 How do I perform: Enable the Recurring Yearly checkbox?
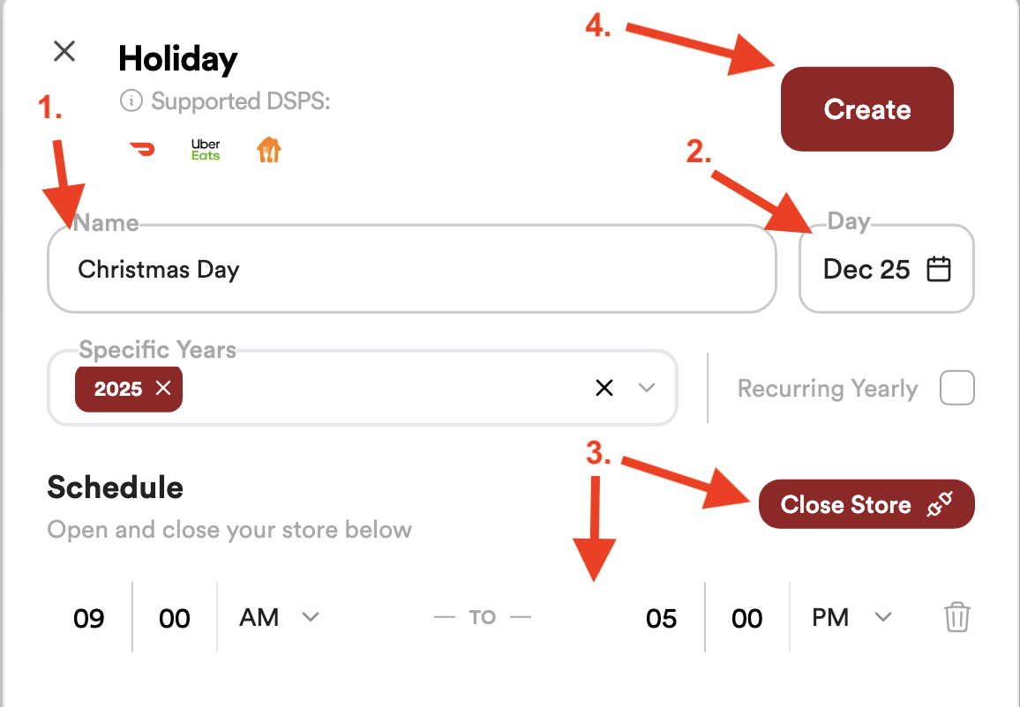point(957,388)
